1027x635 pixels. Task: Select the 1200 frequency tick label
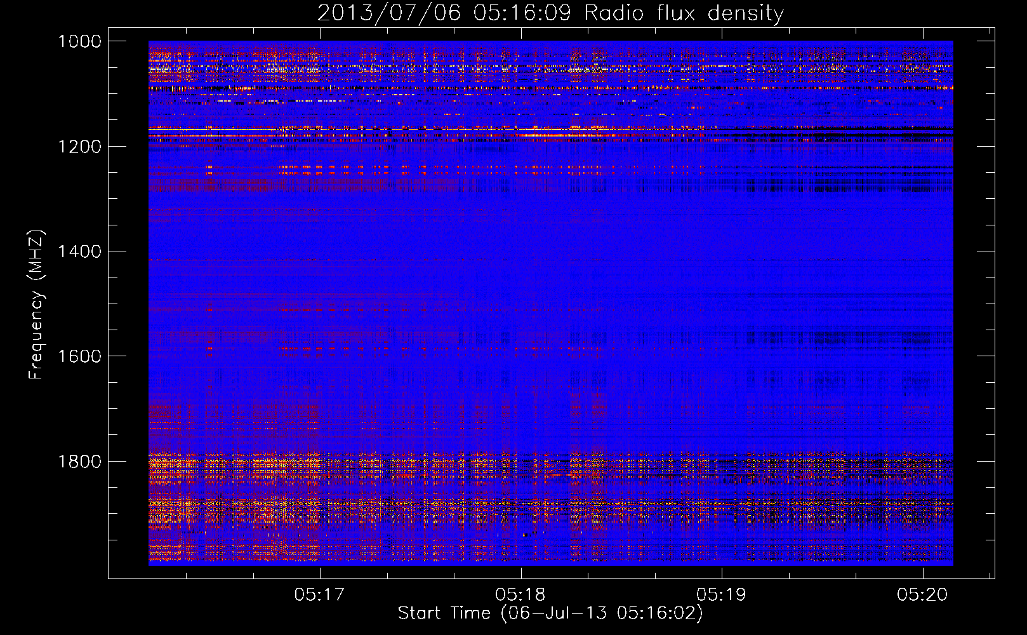tap(79, 147)
